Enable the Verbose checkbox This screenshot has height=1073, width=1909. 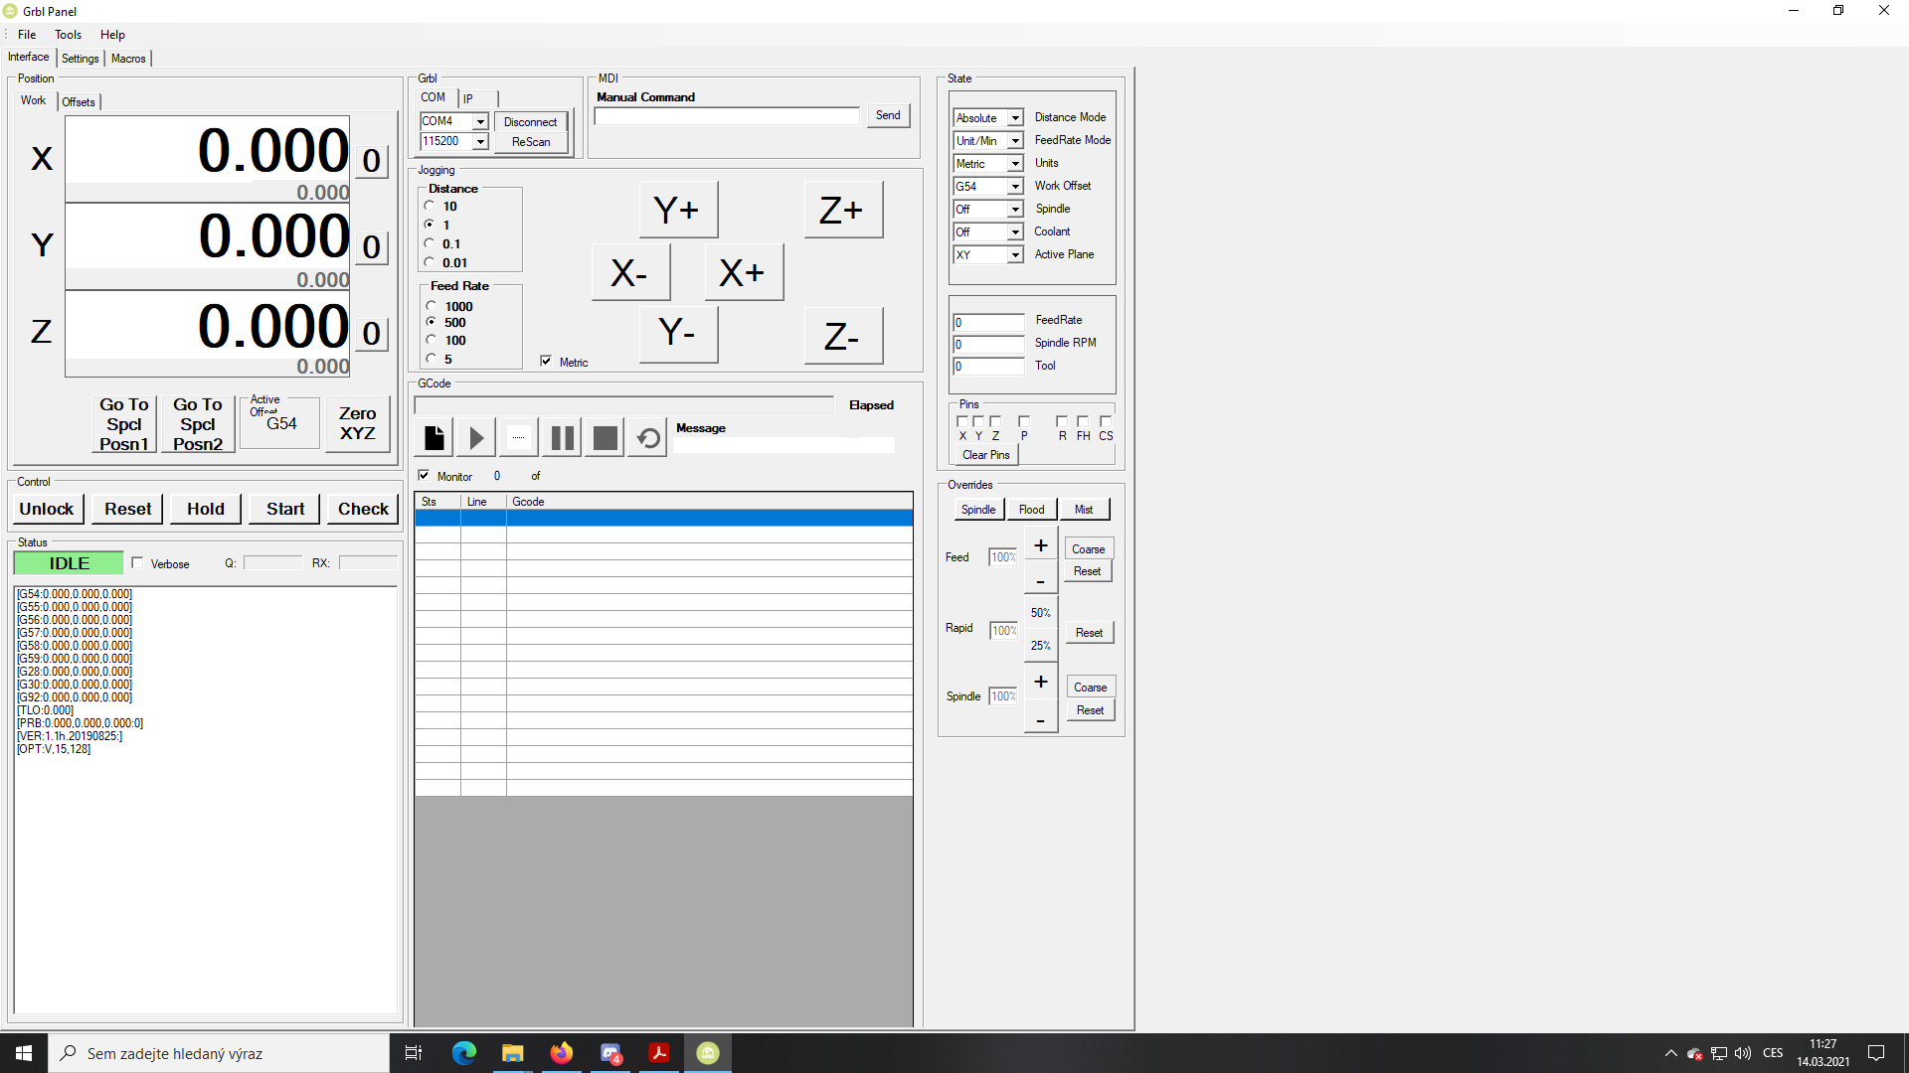(x=138, y=563)
